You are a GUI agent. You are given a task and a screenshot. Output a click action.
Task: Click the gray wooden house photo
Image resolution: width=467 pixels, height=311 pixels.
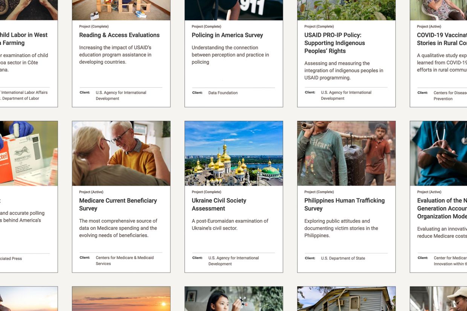[346, 299]
